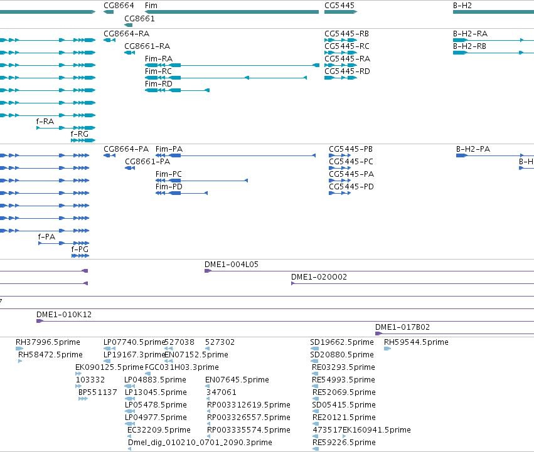Click the RP003312619.5prime EST label
534x452 pixels.
(248, 405)
